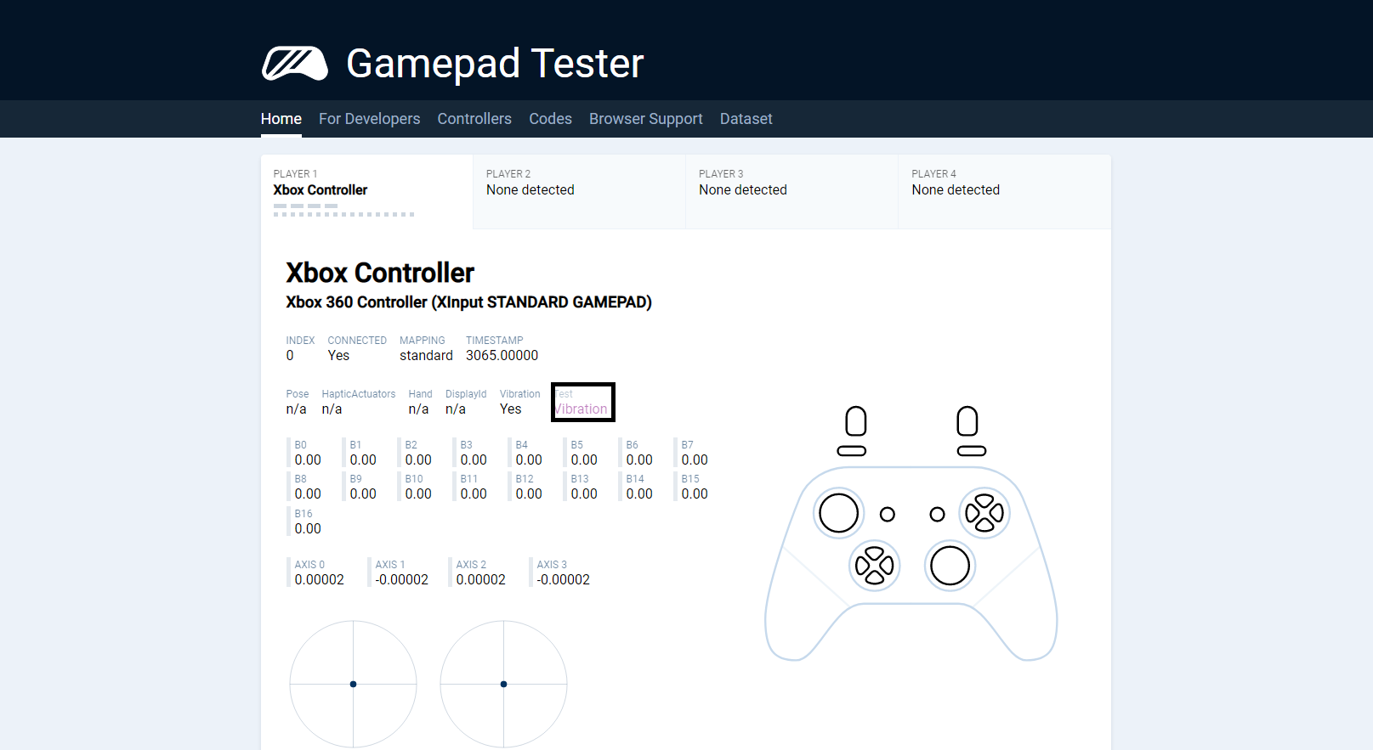The width and height of the screenshot is (1373, 750).
Task: Click the left bumper on the controller diagram
Action: click(852, 451)
